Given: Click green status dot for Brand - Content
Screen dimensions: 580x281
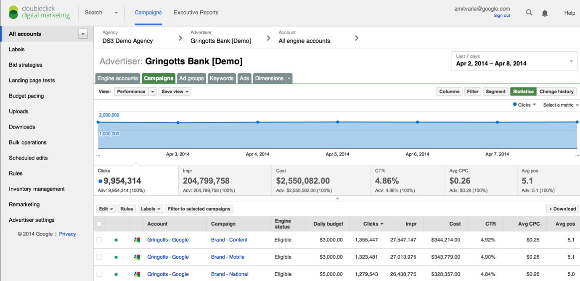Looking at the screenshot, I should coord(116,240).
